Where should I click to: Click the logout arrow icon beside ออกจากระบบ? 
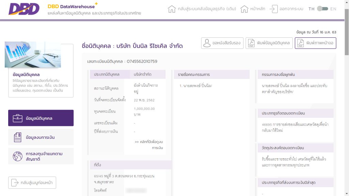click(x=274, y=9)
